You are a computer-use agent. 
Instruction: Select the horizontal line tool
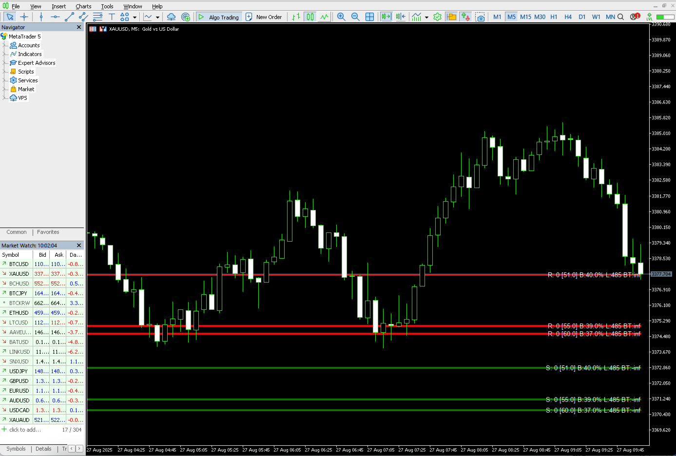(55, 17)
